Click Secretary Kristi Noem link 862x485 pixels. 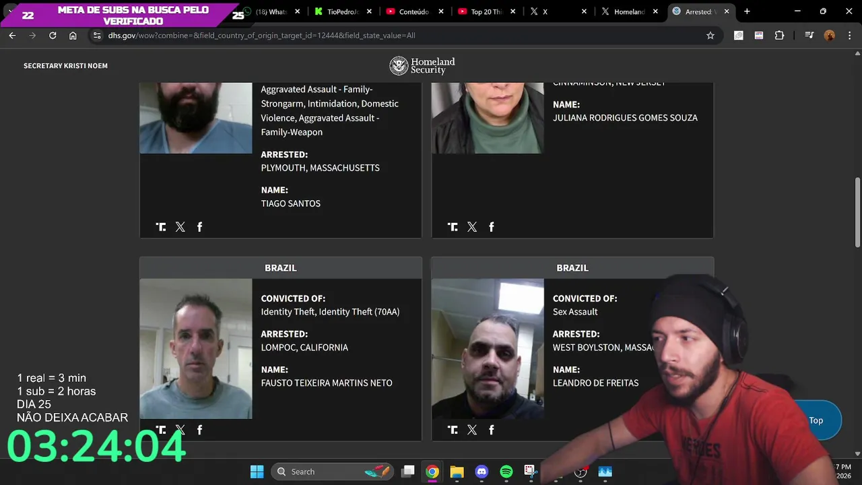[65, 65]
